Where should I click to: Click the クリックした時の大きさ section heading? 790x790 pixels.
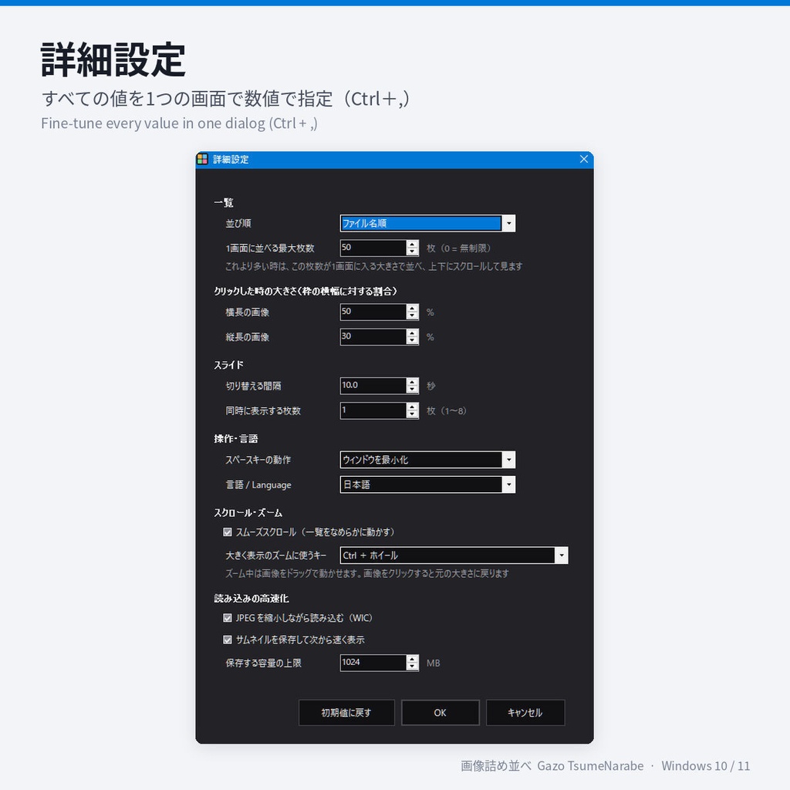pyautogui.click(x=306, y=291)
